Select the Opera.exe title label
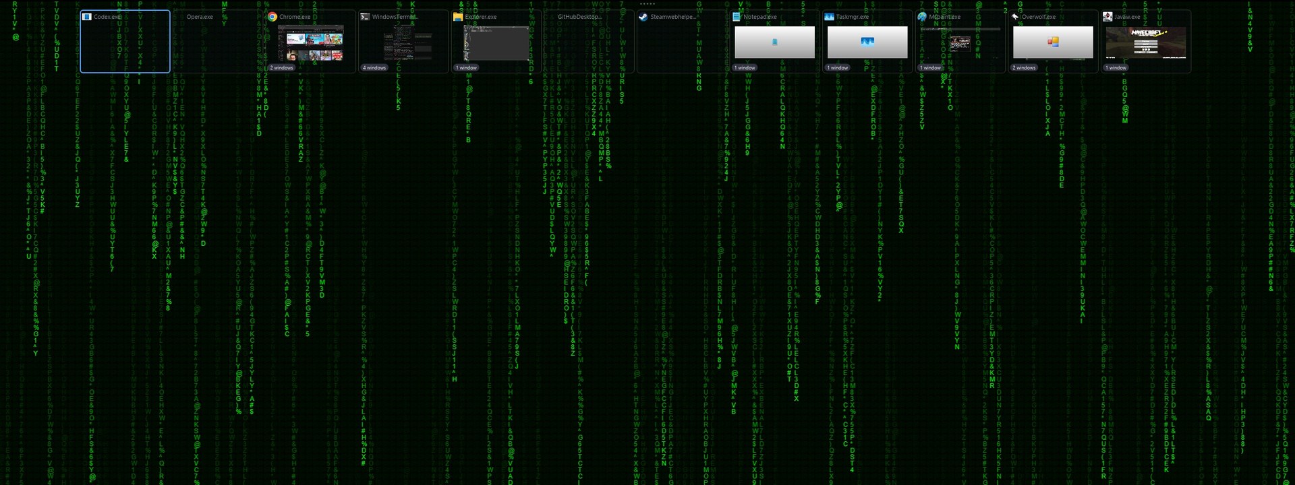The image size is (1295, 485). [200, 17]
